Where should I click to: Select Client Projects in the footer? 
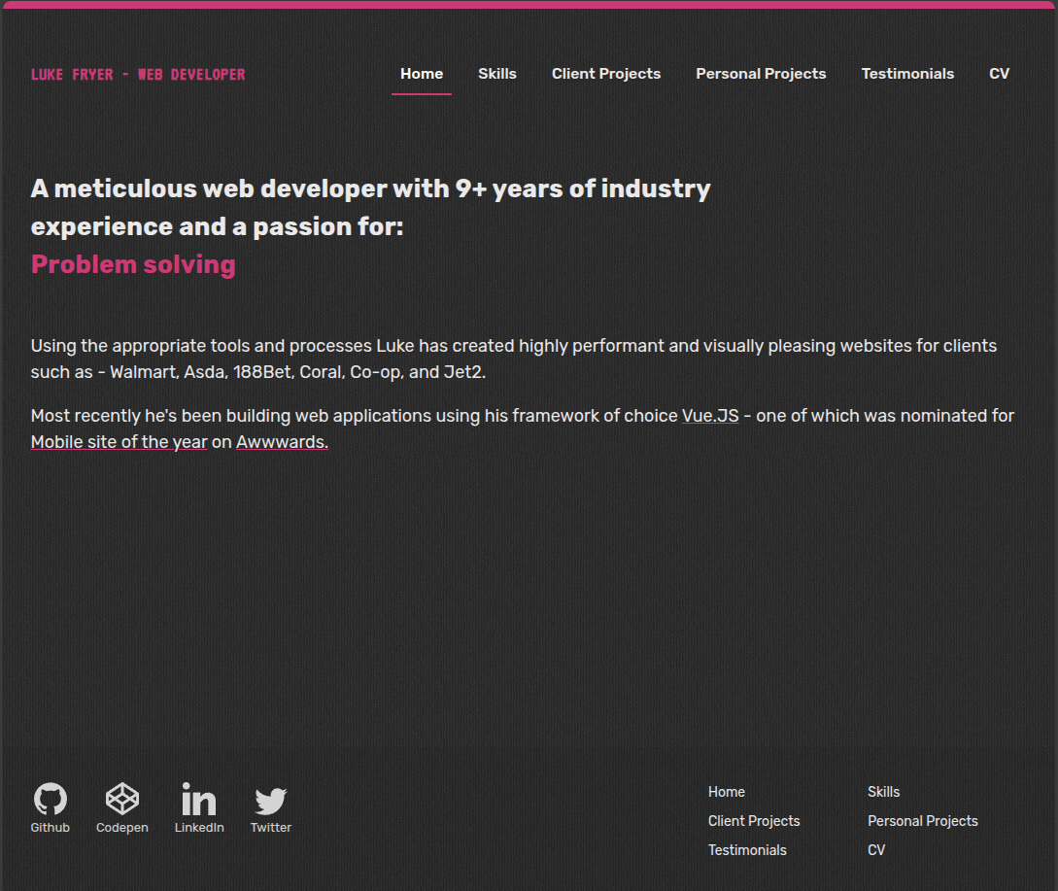click(x=754, y=820)
